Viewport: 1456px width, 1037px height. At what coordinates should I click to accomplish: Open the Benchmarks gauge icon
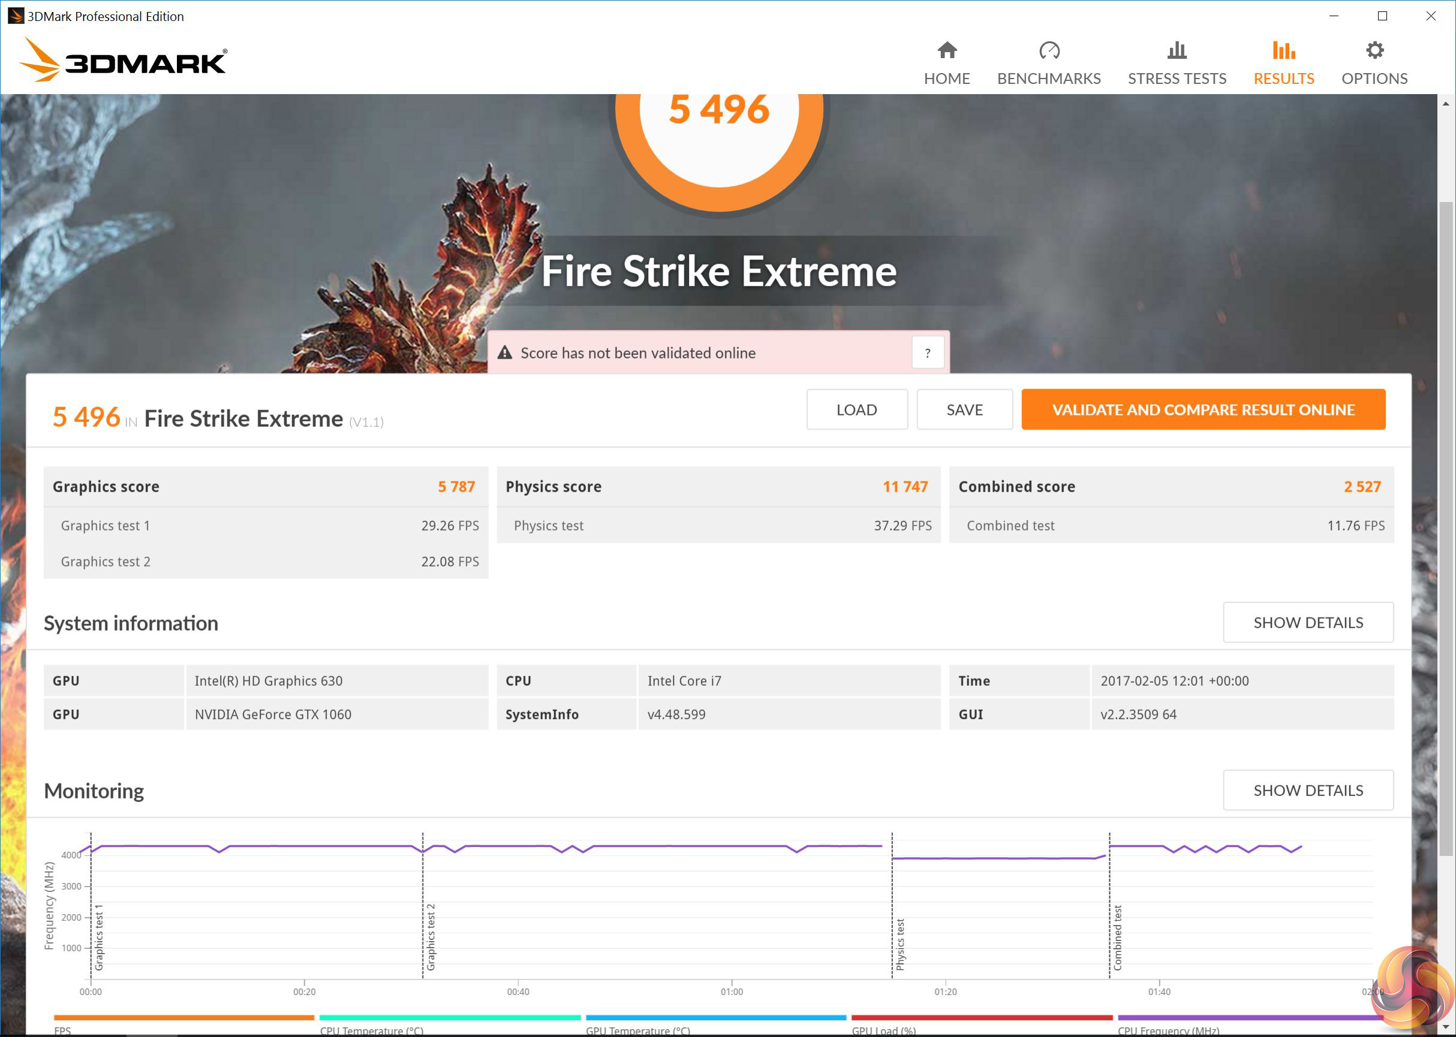[1048, 50]
